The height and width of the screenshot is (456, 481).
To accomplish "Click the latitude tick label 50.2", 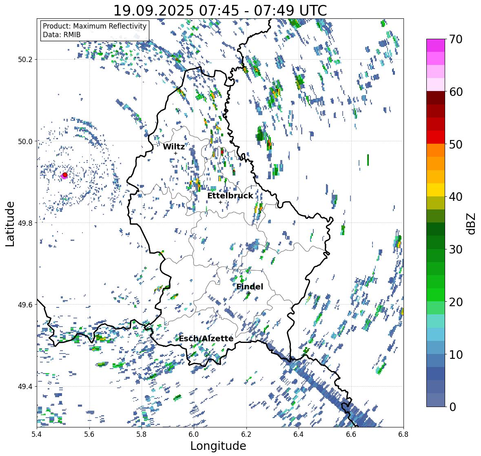I will click(26, 60).
